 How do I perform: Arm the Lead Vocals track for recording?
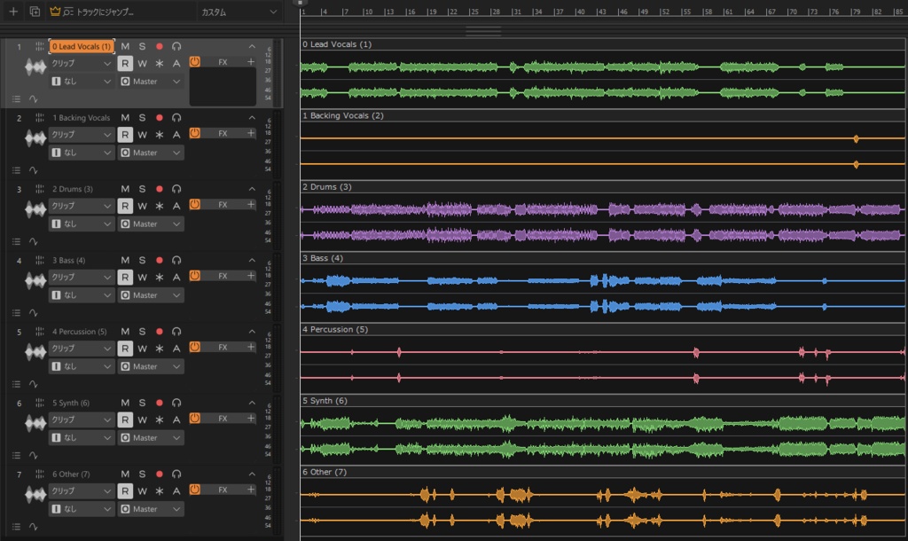(x=160, y=46)
